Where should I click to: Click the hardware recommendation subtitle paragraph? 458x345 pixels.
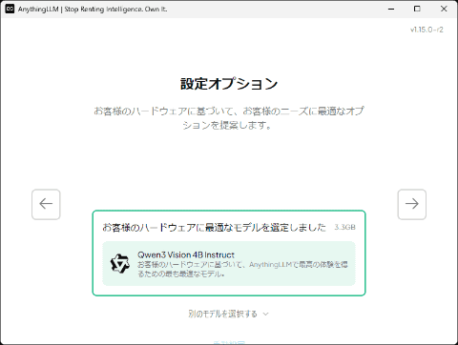(x=229, y=118)
